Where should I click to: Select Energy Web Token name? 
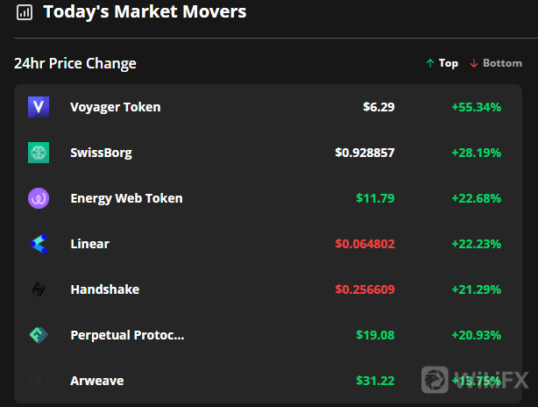126,198
